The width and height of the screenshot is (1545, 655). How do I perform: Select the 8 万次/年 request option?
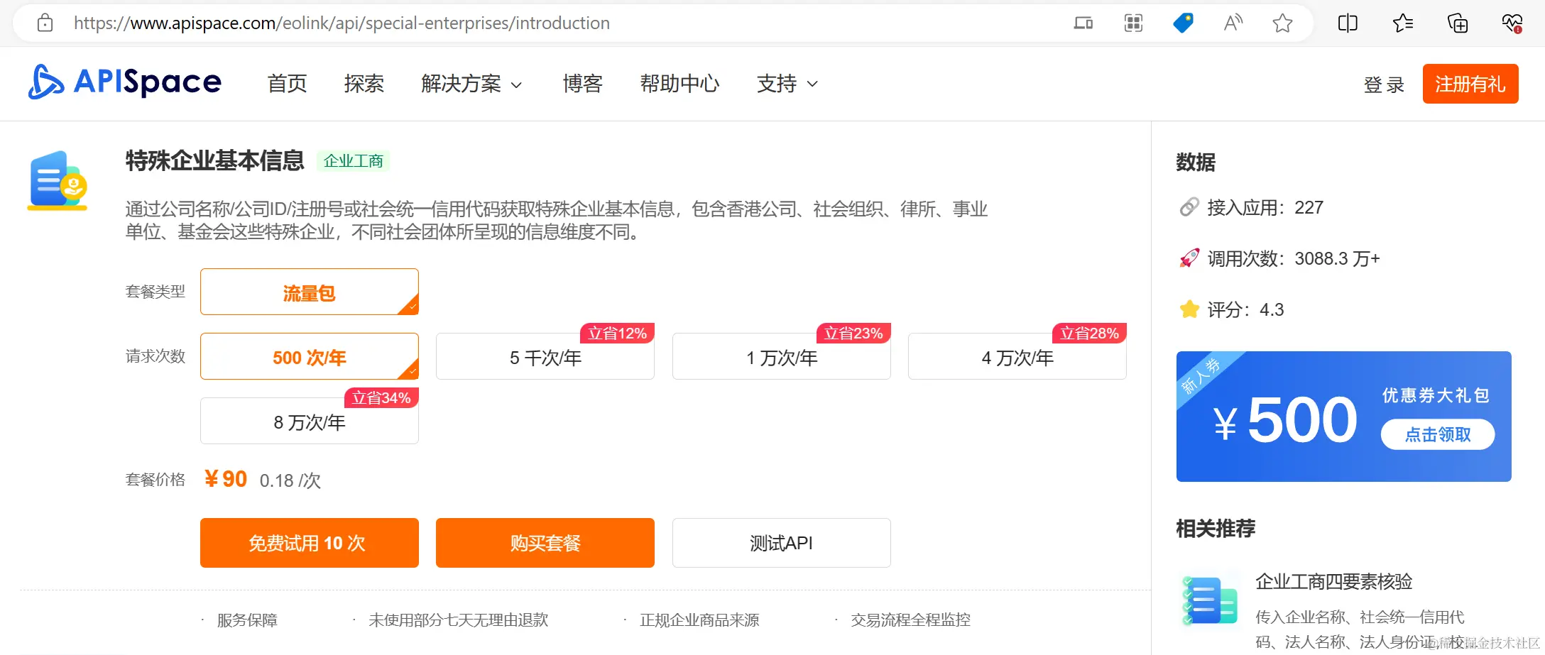(x=310, y=421)
